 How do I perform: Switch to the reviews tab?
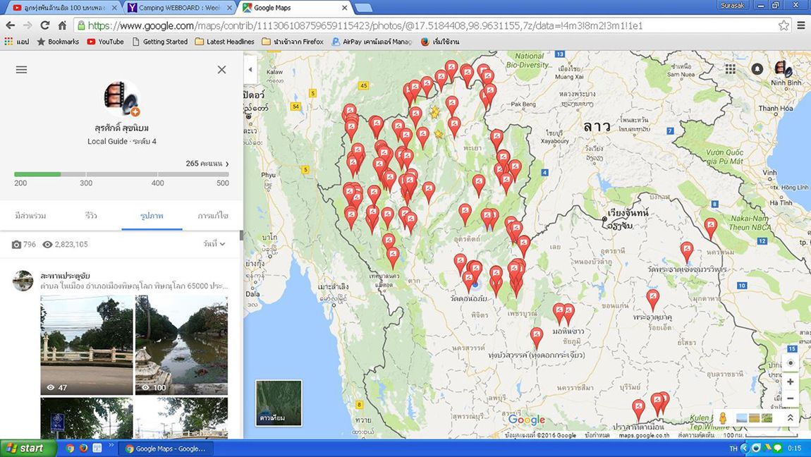click(91, 216)
